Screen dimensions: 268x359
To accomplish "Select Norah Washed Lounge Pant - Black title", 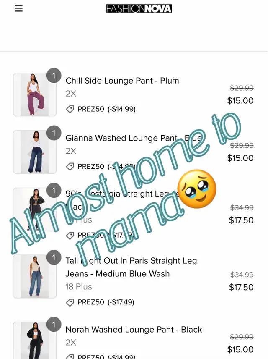I will pyautogui.click(x=134, y=330).
